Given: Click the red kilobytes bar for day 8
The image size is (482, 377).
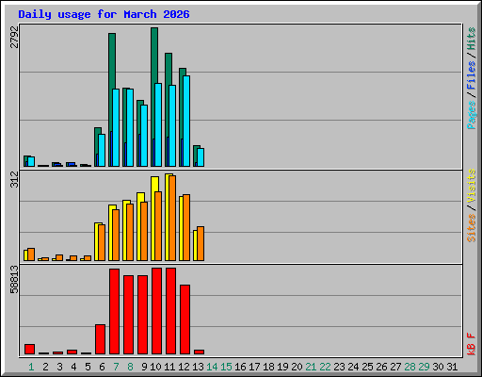Looking at the screenshot, I should [x=128, y=315].
